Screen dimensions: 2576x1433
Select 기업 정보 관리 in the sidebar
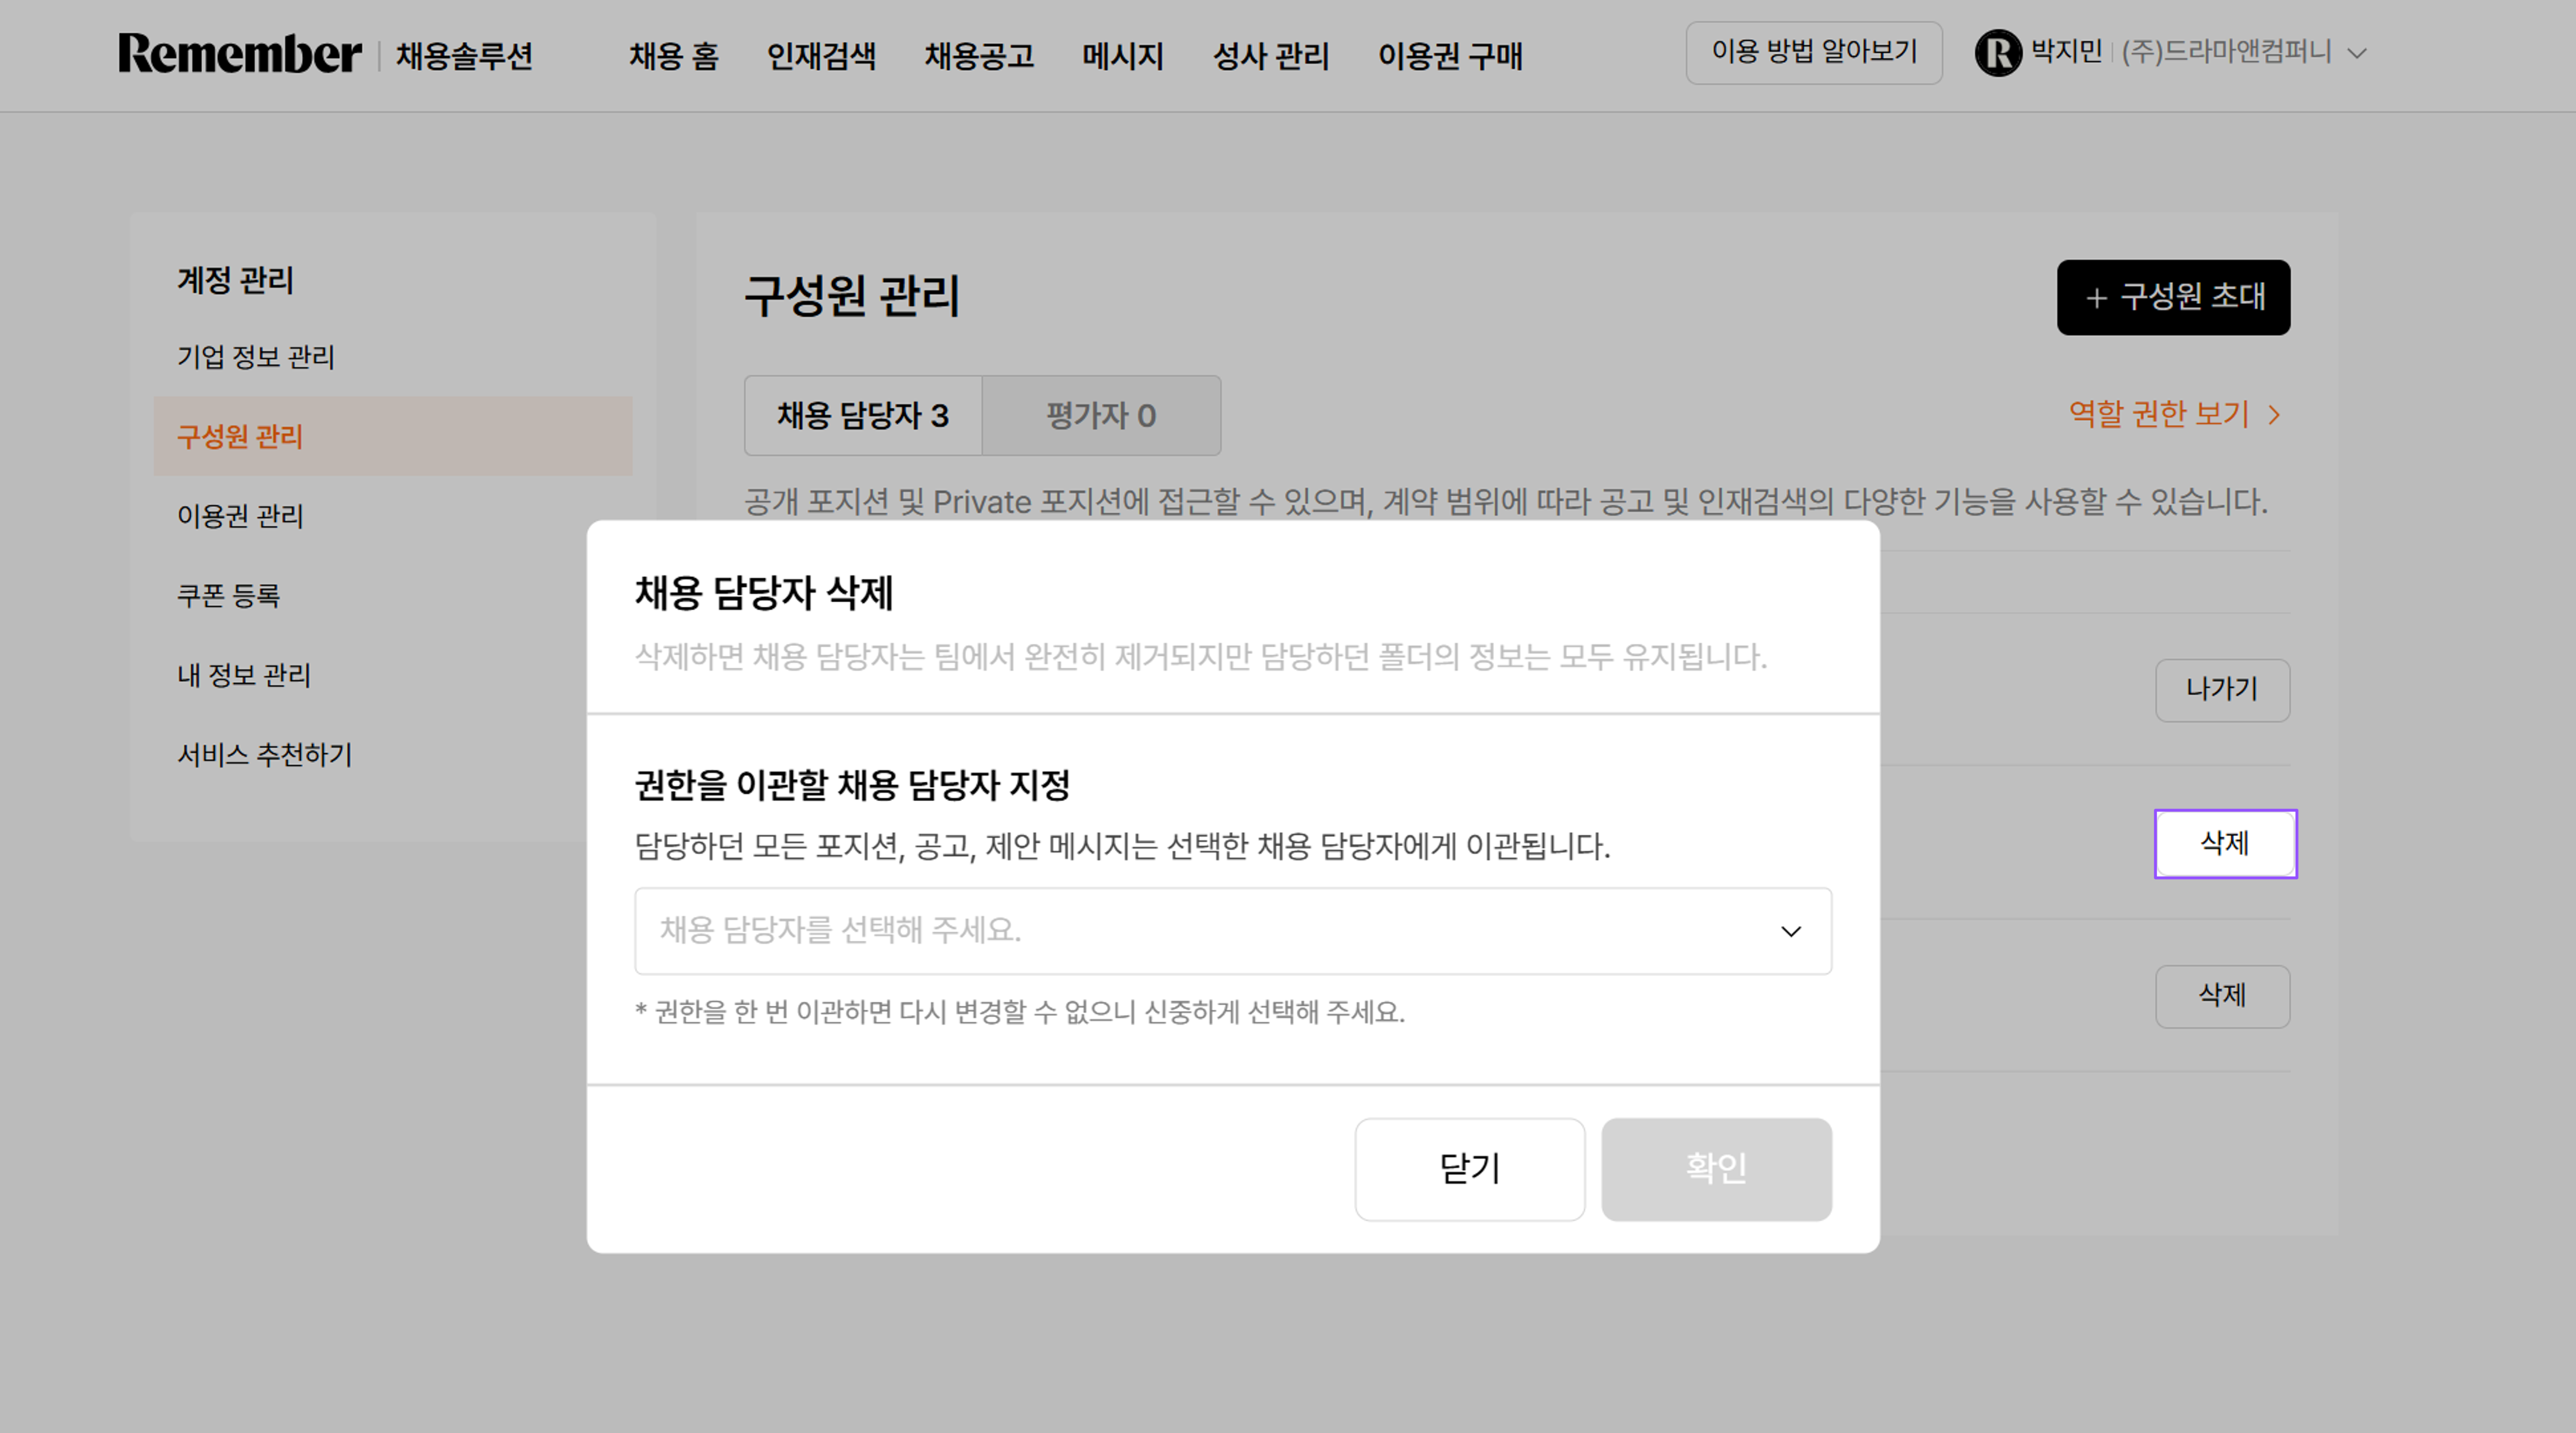257,357
